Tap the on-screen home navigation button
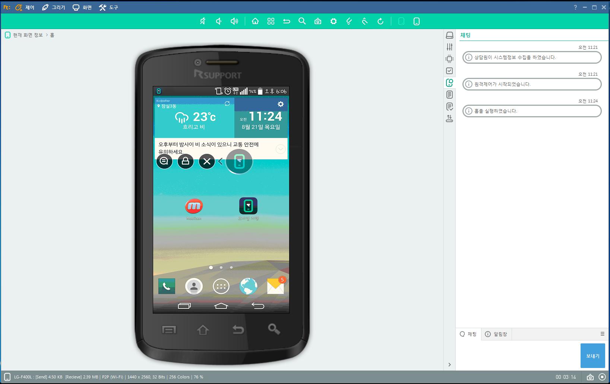The height and width of the screenshot is (384, 610). tap(221, 306)
